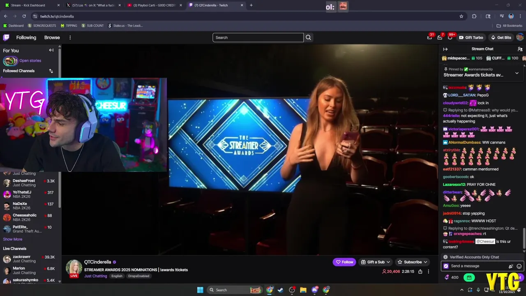
Task: Open notifications inbox with 7 badge
Action: 440,37
